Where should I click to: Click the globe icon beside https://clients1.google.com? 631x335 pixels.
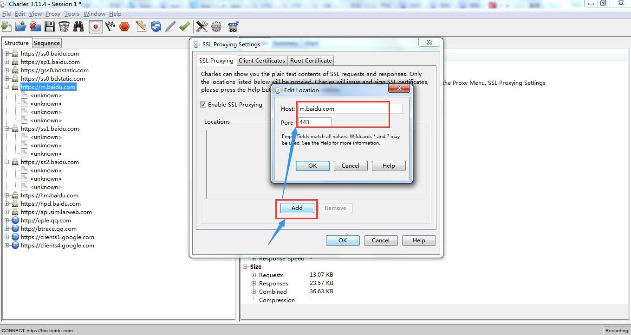15,237
